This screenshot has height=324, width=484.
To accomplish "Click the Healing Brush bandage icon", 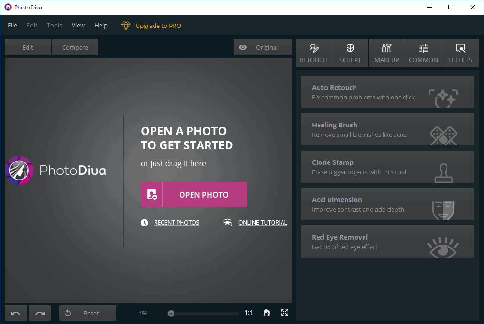I will click(443, 136).
